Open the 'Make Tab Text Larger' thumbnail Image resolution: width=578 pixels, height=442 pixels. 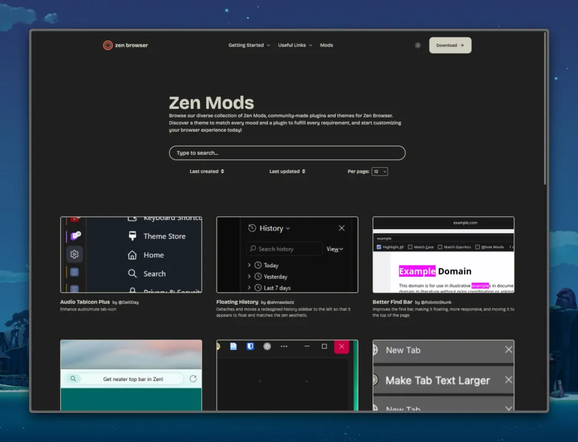pyautogui.click(x=444, y=375)
